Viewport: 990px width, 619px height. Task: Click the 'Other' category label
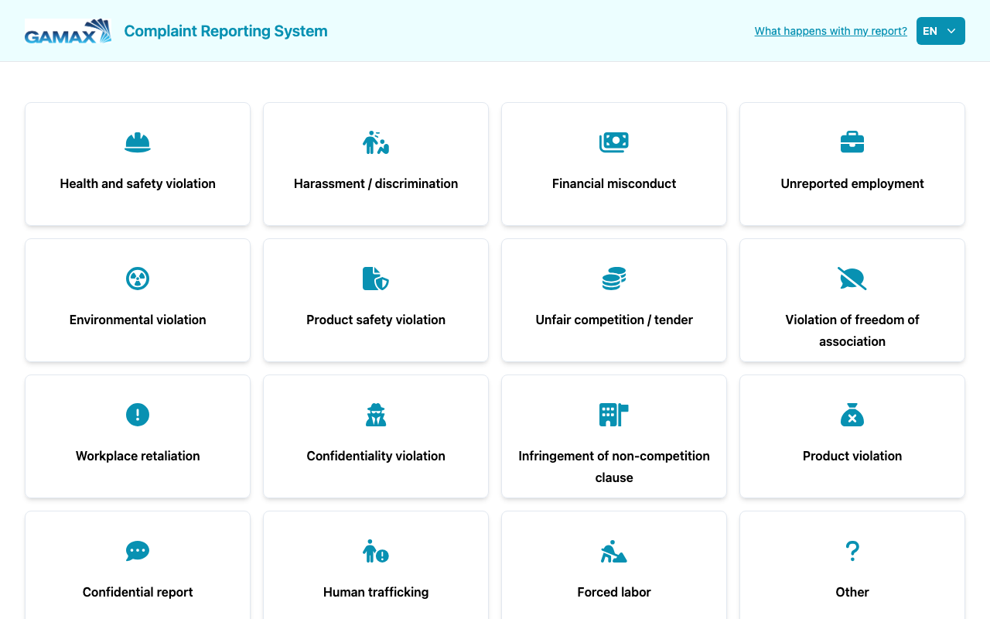852,592
